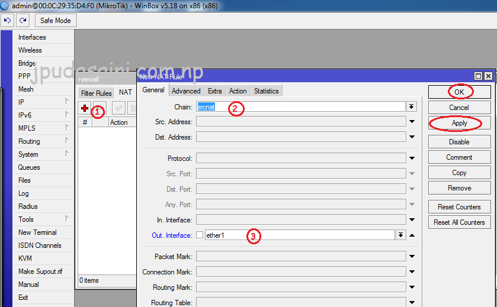Expand the Dst. Address field

click(x=412, y=137)
